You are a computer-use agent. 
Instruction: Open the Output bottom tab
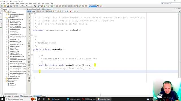tap(43, 96)
